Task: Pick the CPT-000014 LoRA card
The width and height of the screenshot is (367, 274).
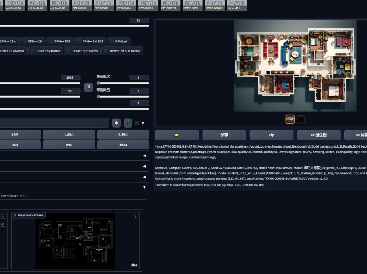Action: pos(126,5)
